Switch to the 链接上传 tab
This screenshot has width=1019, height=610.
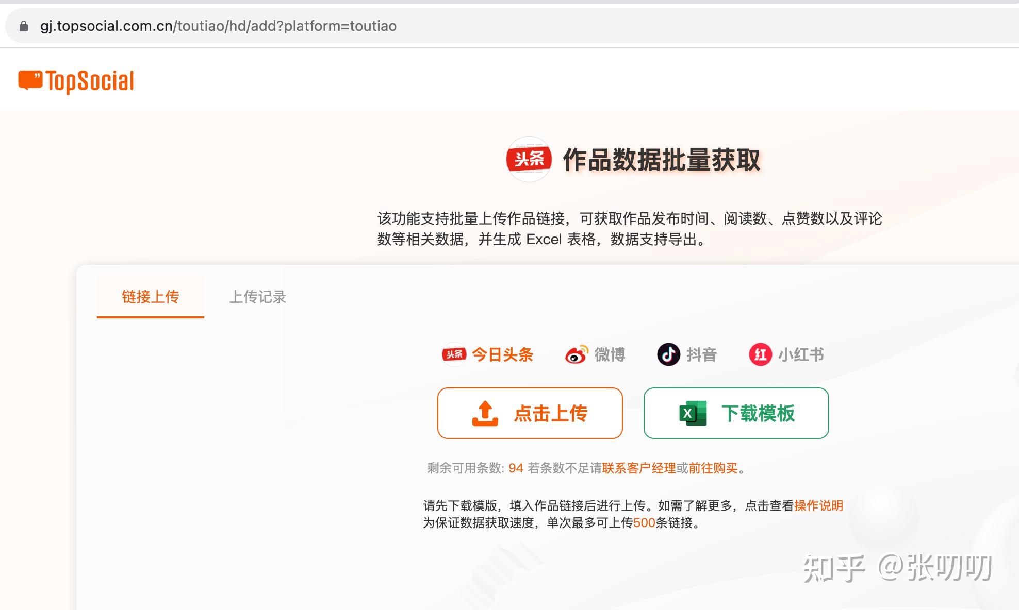[151, 297]
